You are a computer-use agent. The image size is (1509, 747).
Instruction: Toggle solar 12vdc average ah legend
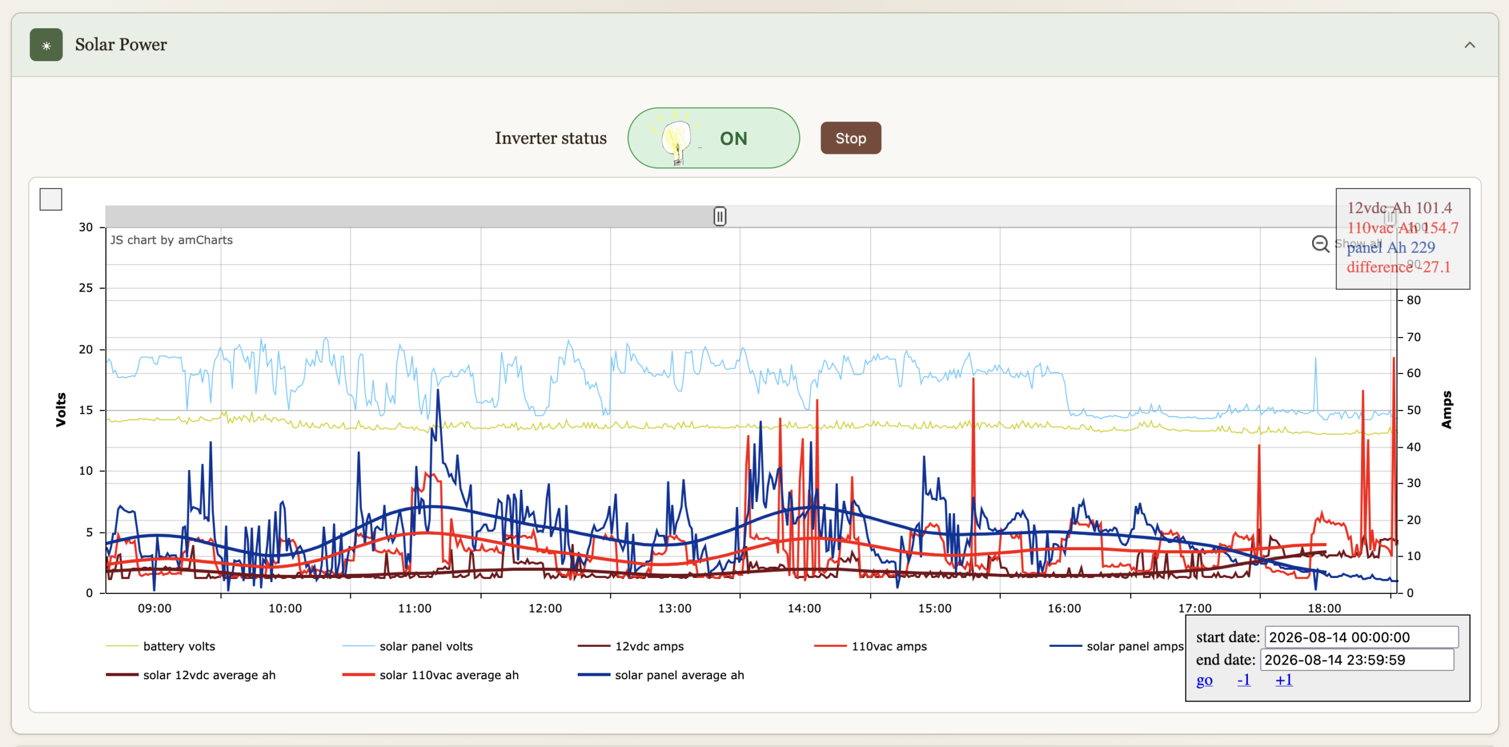coord(190,675)
